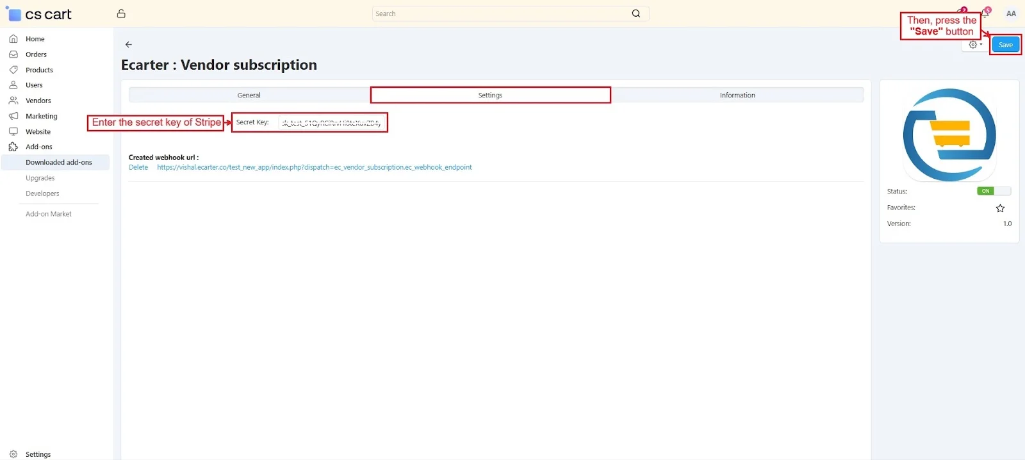The height and width of the screenshot is (460, 1025).
Task: Toggle the add-on Status switch off
Action: (x=994, y=191)
